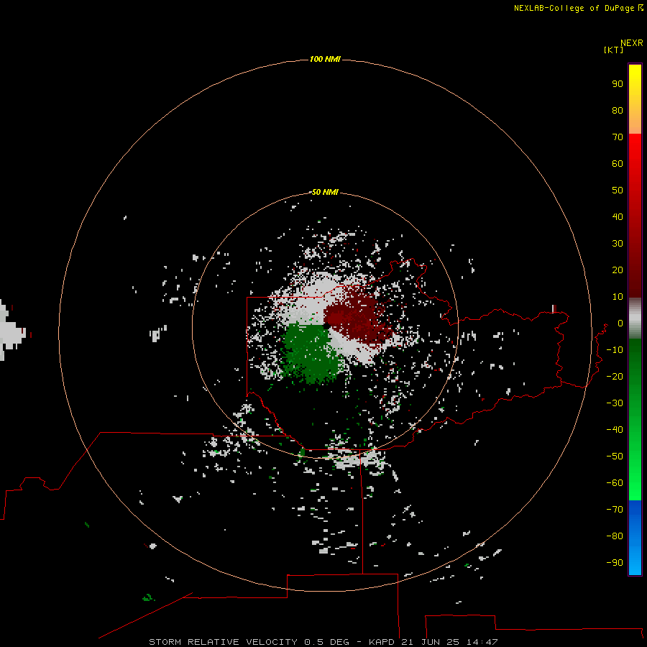The height and width of the screenshot is (647, 647).
Task: Click the KAPD station identifier in caption
Action: click(x=383, y=642)
